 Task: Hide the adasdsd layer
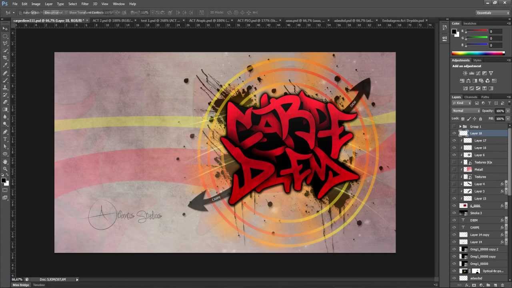coord(454,278)
